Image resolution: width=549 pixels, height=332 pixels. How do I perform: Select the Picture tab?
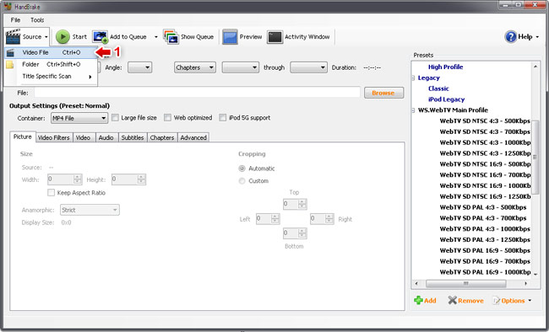click(23, 137)
